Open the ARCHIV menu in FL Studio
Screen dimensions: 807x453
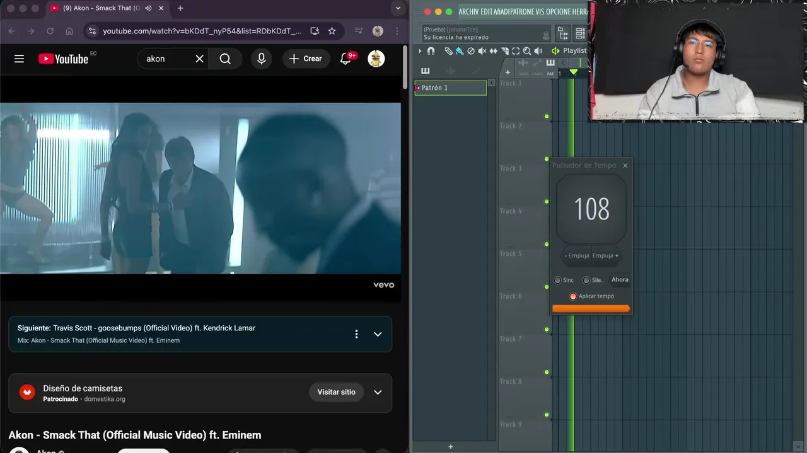coord(469,11)
